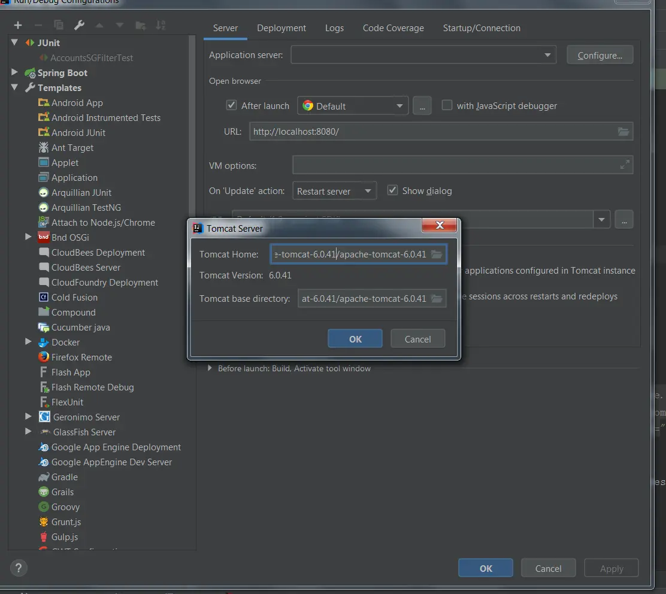This screenshot has width=666, height=594.
Task: Click the VM options field
Action: (462, 165)
